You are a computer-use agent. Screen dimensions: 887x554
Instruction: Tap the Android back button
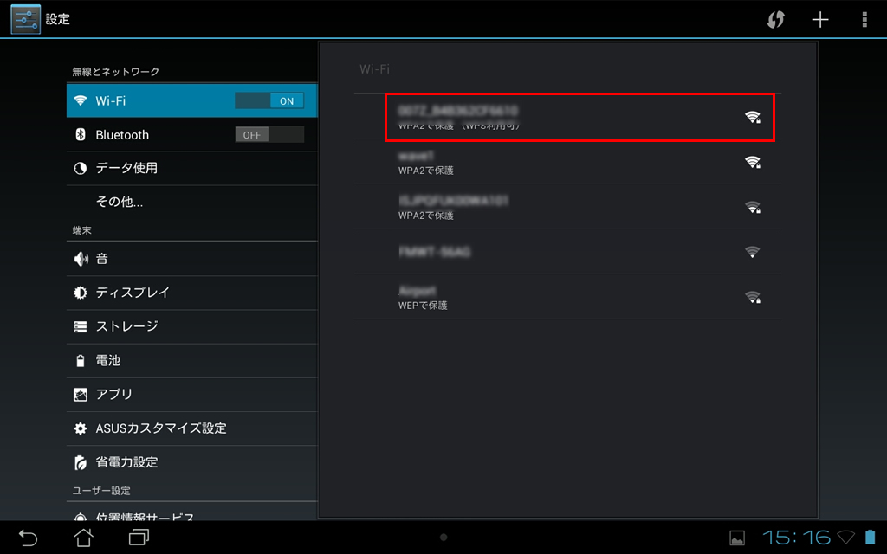pos(27,537)
